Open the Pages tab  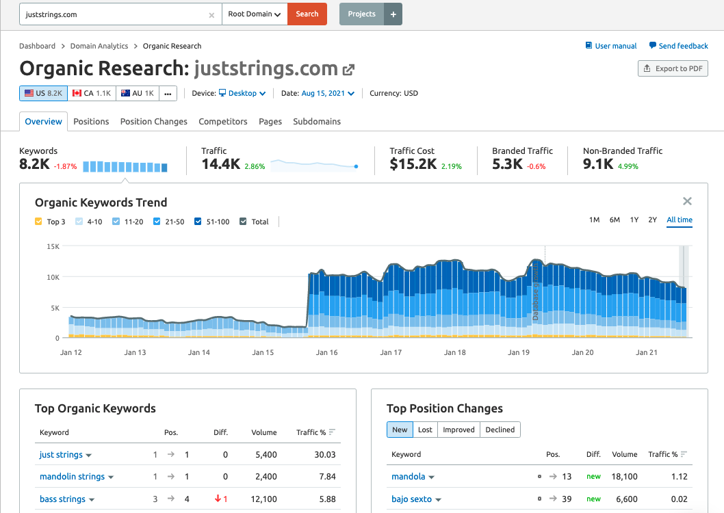click(x=270, y=121)
